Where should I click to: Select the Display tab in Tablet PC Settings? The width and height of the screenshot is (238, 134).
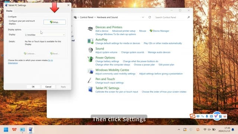coord(9,11)
